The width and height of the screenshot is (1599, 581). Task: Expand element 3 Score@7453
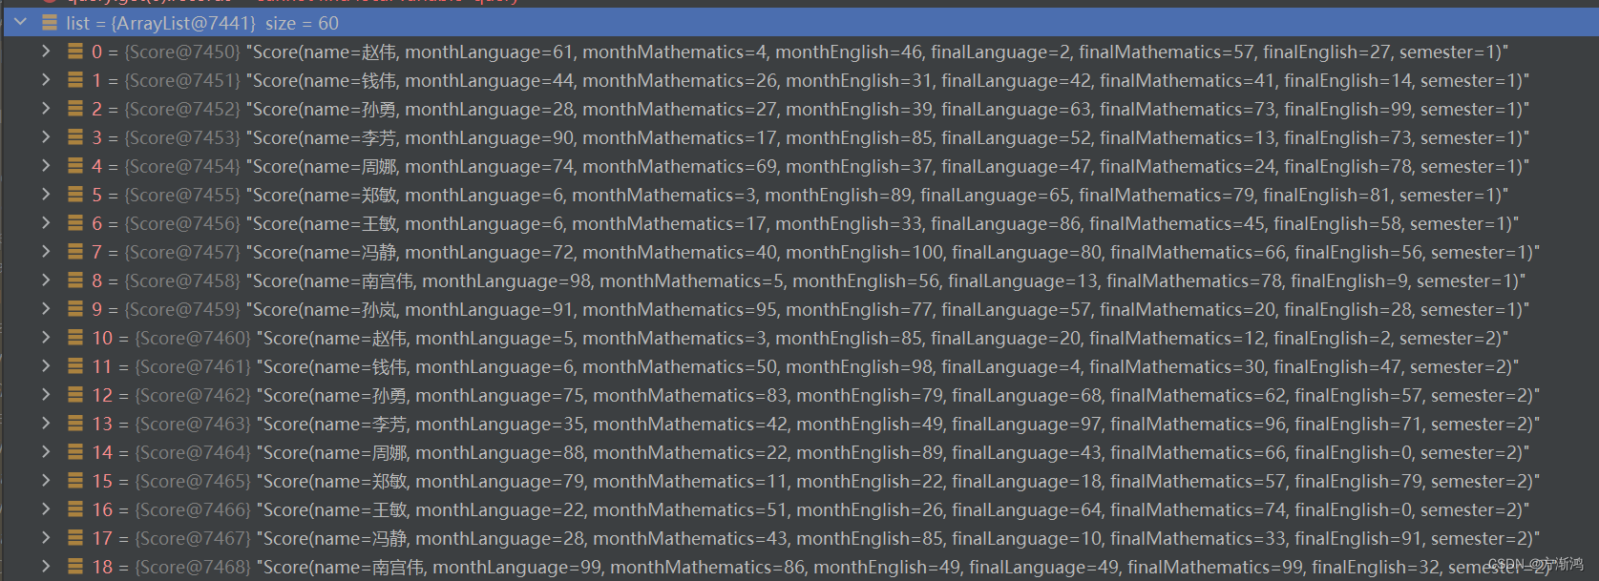[46, 137]
